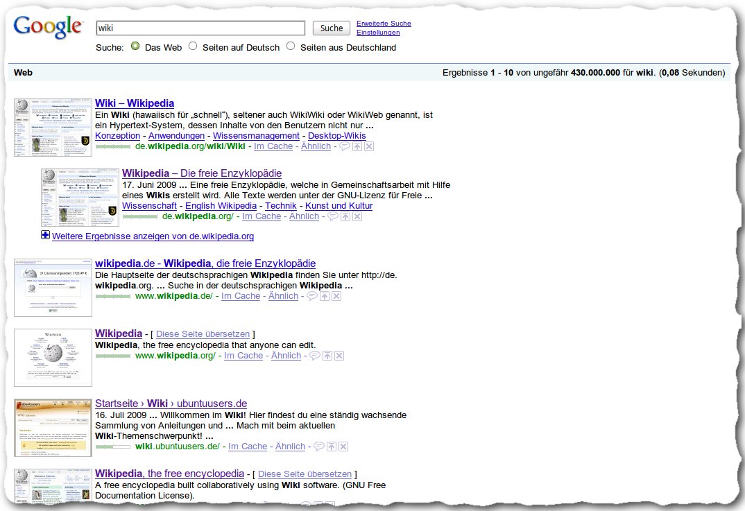
Task: Open 'Ähnlich' for de.wikipedia.org/ result
Action: [304, 216]
